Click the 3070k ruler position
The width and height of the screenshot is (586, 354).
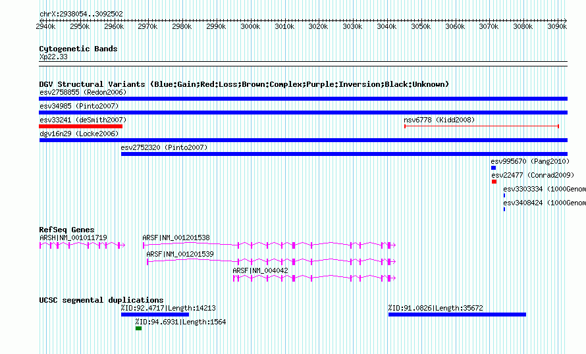pyautogui.click(x=489, y=26)
